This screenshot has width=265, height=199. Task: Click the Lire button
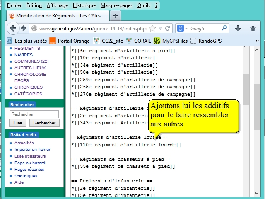tap(17, 123)
